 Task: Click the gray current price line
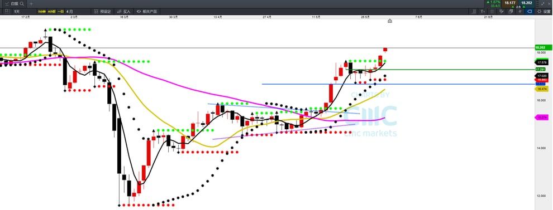point(268,47)
